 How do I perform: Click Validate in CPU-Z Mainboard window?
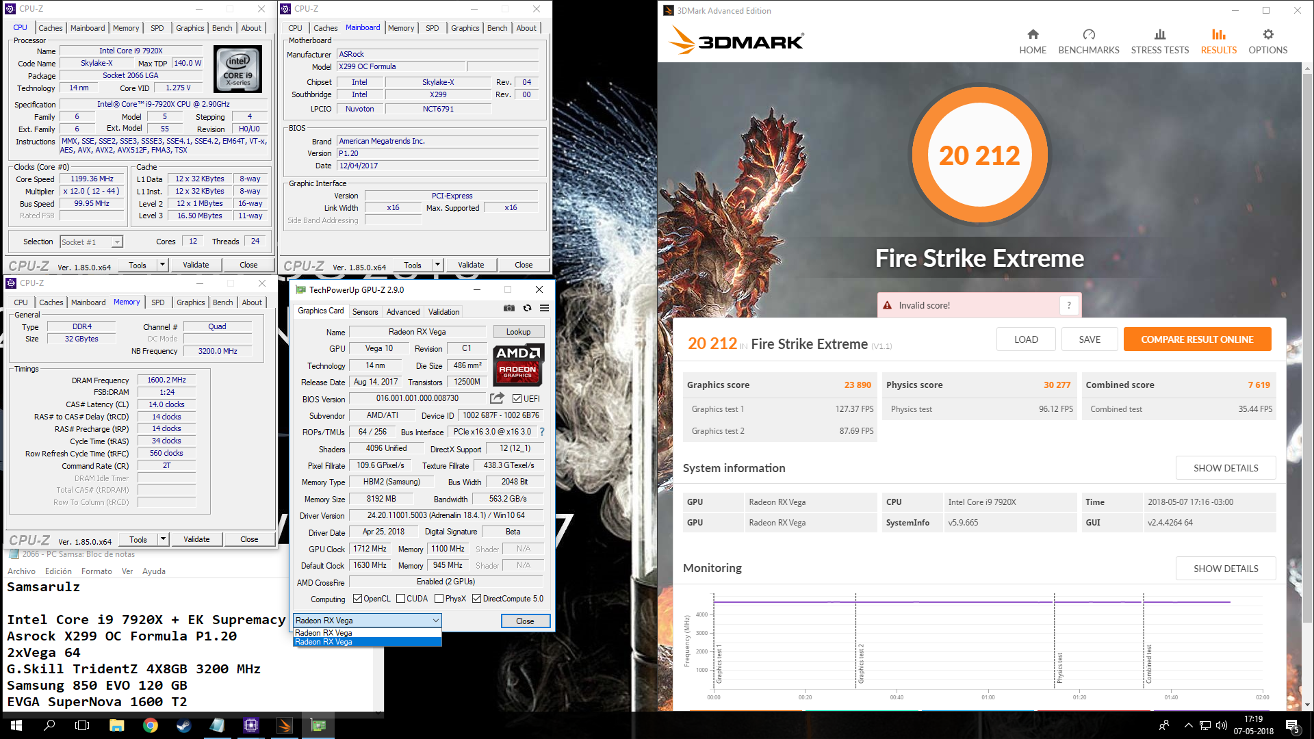471,265
